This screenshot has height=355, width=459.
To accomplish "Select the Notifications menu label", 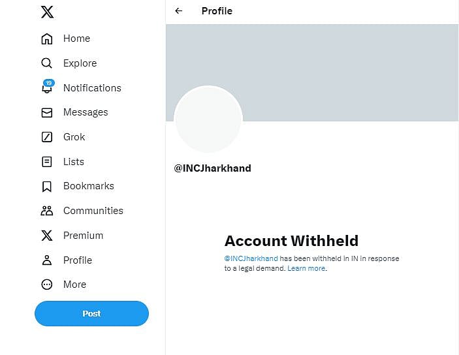I will (x=92, y=88).
